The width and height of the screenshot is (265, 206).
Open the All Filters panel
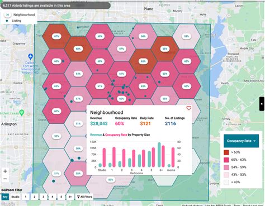(x=84, y=197)
